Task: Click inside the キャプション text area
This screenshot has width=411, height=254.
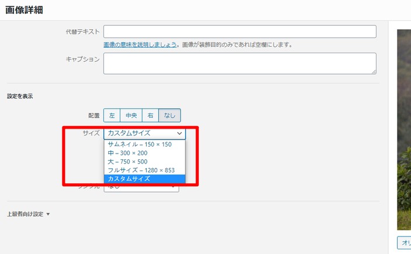Action: click(x=239, y=63)
